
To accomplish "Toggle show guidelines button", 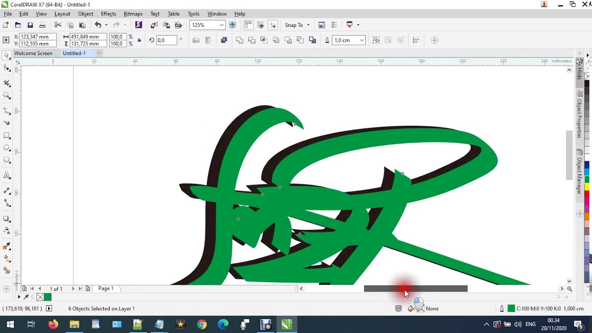I will click(273, 25).
